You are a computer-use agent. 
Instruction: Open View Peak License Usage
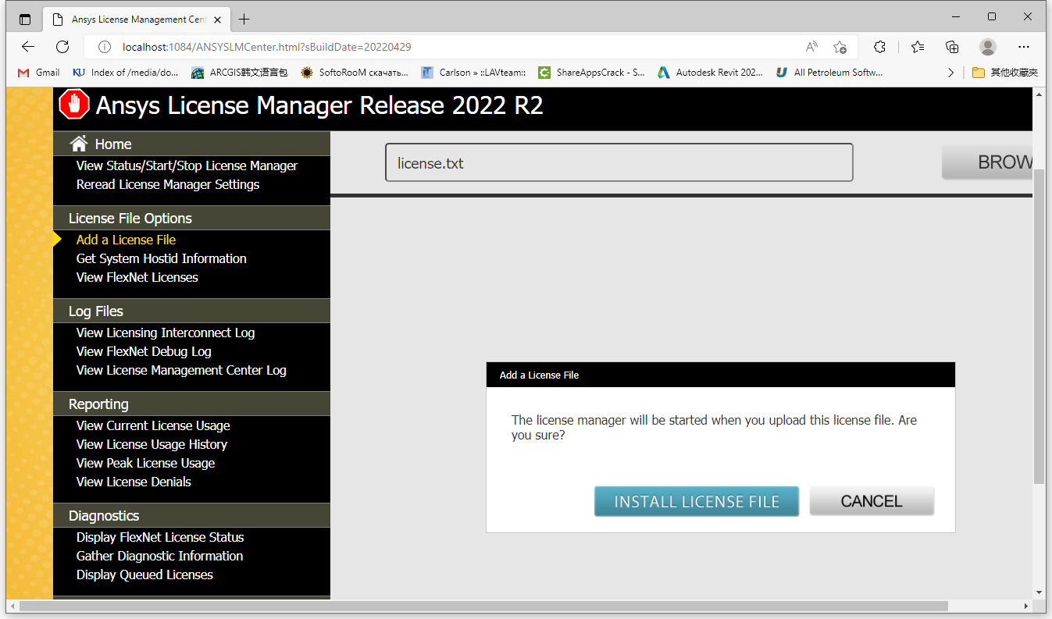coord(145,463)
